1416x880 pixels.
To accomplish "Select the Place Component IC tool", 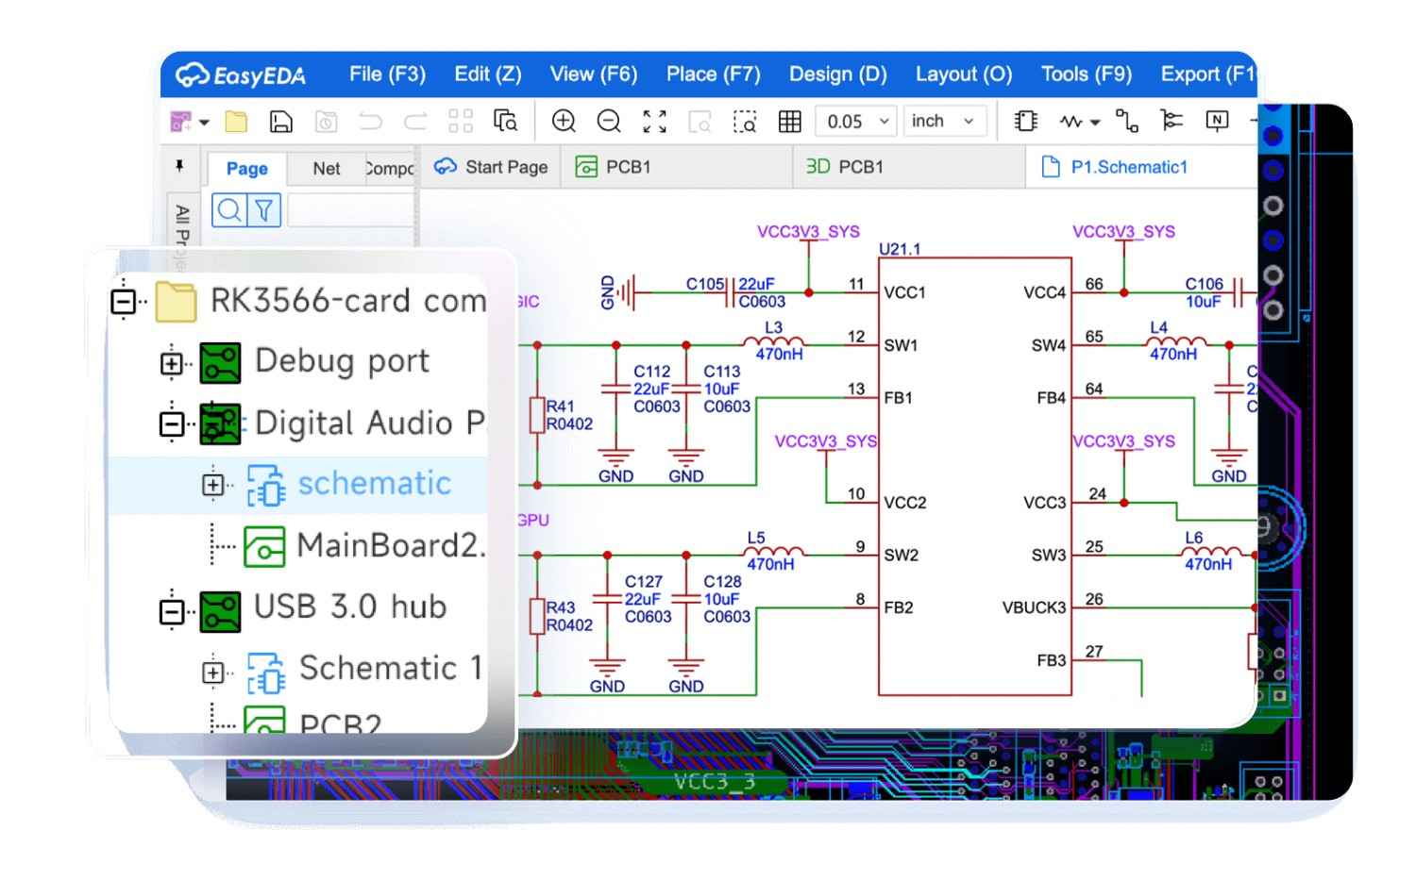I will pos(1024,121).
